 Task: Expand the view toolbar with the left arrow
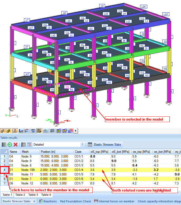click(x=76, y=131)
